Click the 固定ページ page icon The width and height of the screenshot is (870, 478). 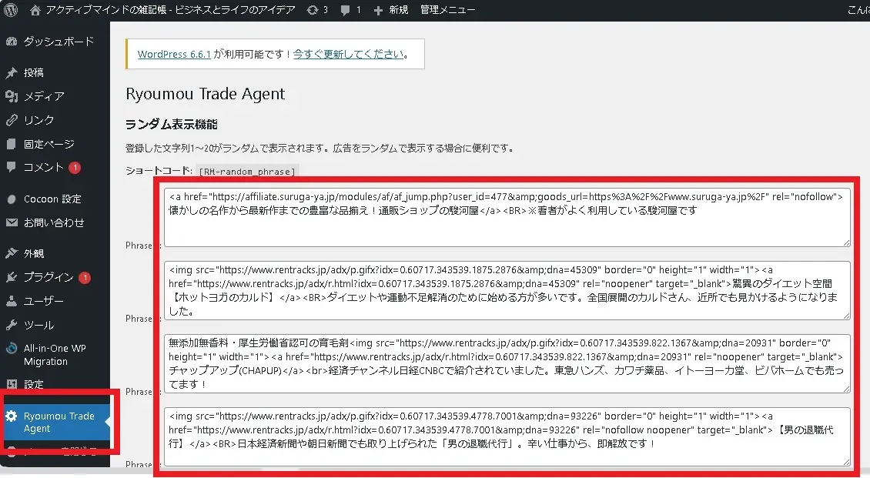pos(11,144)
